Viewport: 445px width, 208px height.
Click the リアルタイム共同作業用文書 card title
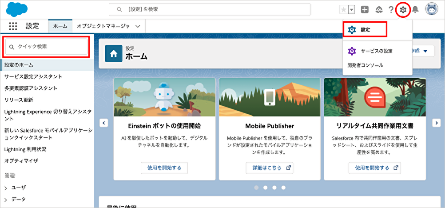click(x=375, y=126)
